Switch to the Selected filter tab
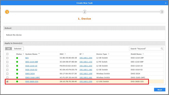This screenshot has width=169, height=95. [x=18, y=49]
